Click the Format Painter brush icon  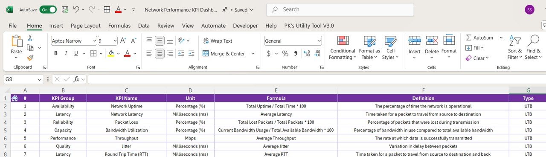30,58
